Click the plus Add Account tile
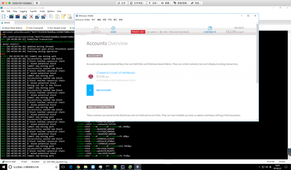The width and height of the screenshot is (291, 170). tap(90, 90)
